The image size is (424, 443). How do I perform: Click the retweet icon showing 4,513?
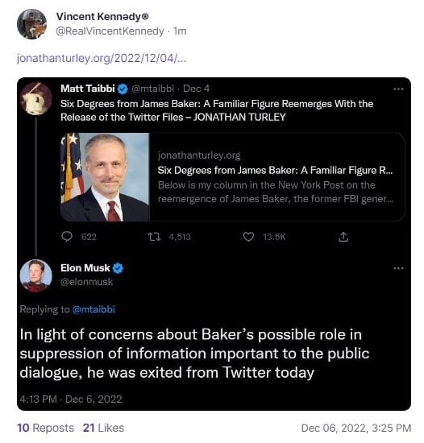pyautogui.click(x=154, y=237)
